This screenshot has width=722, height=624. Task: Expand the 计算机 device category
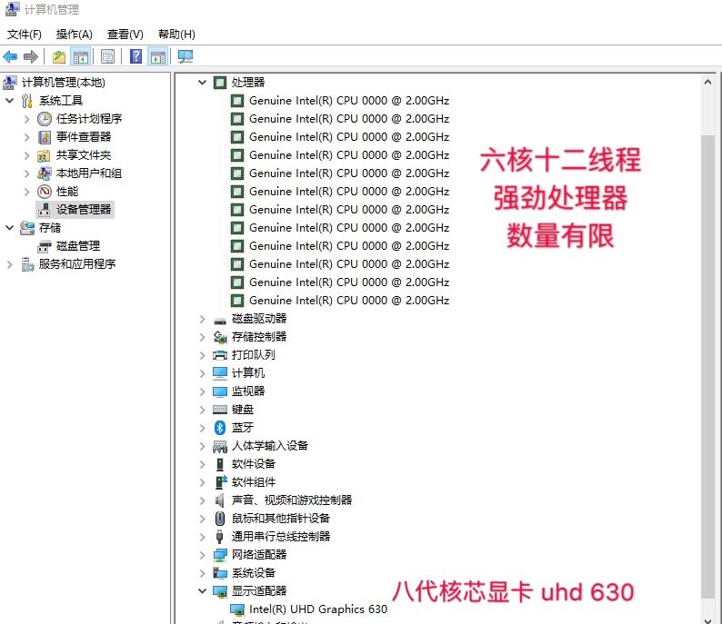[x=202, y=373]
